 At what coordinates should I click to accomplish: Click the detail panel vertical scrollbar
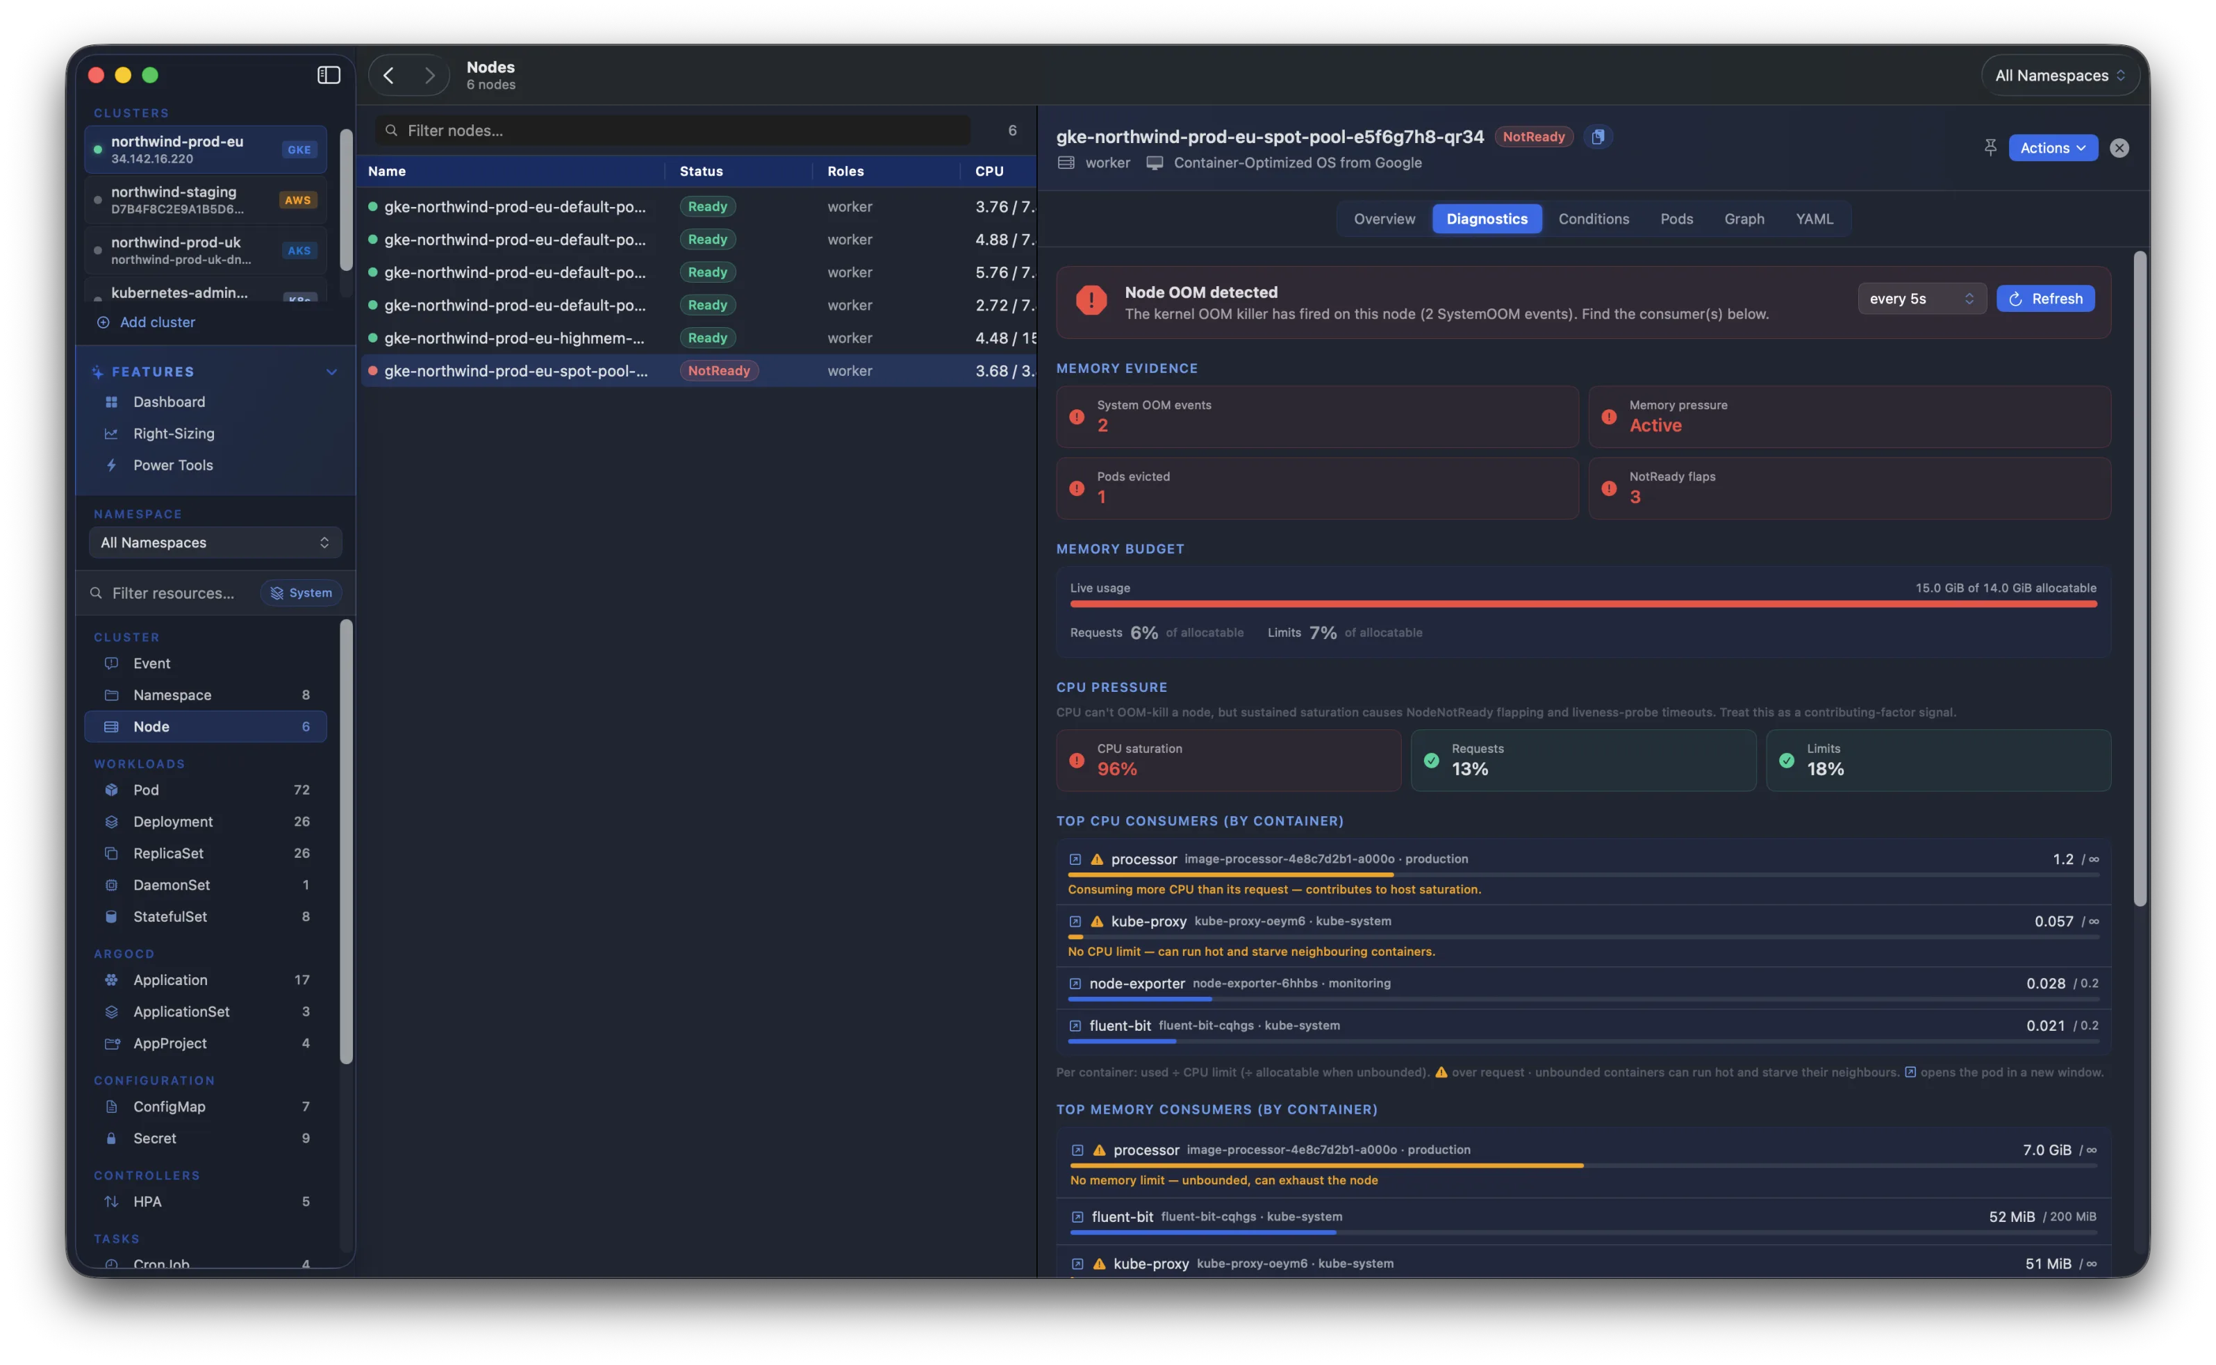2140,578
